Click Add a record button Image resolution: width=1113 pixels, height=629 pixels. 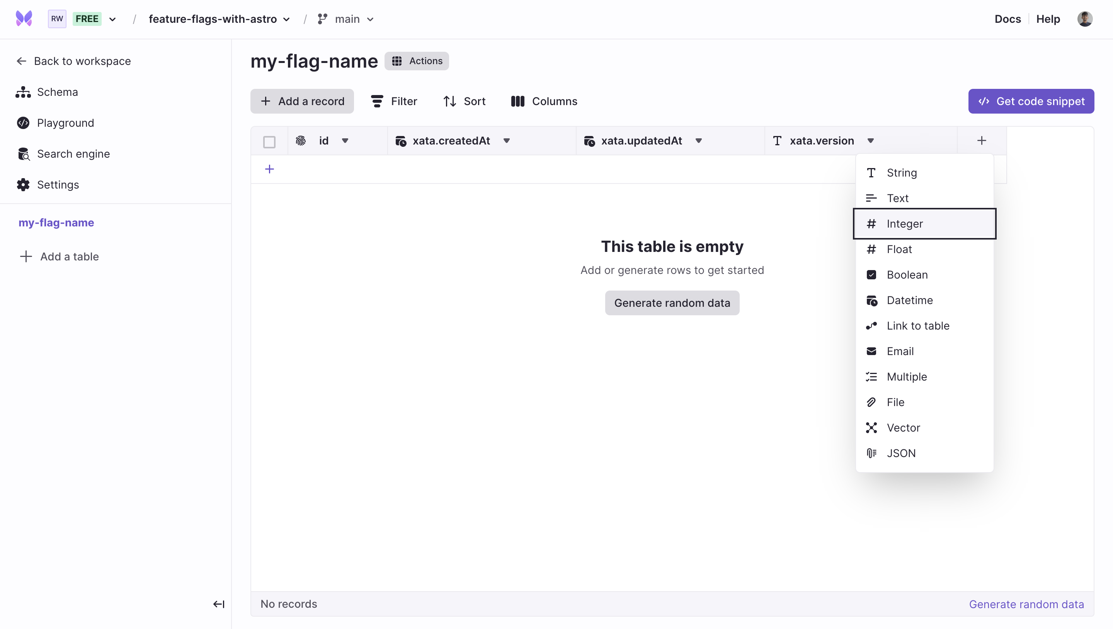coord(302,101)
